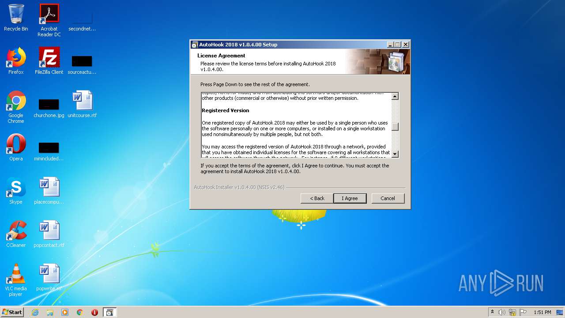This screenshot has height=318, width=565.
Task: Click the 'Registered Version' heading text
Action: coord(226,110)
